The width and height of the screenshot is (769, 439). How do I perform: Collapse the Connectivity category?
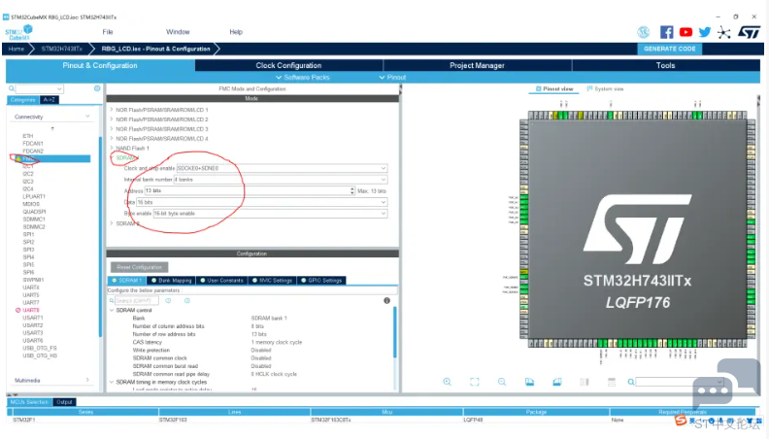click(x=87, y=117)
